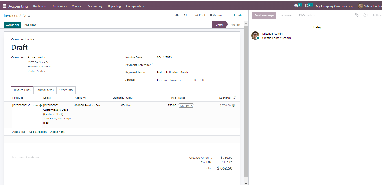Open the activities clock icon in navbar
382x185 pixels.
[307, 6]
